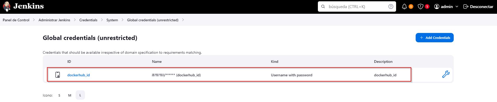Click the wrench icon to update dockerhub_id

[446, 74]
